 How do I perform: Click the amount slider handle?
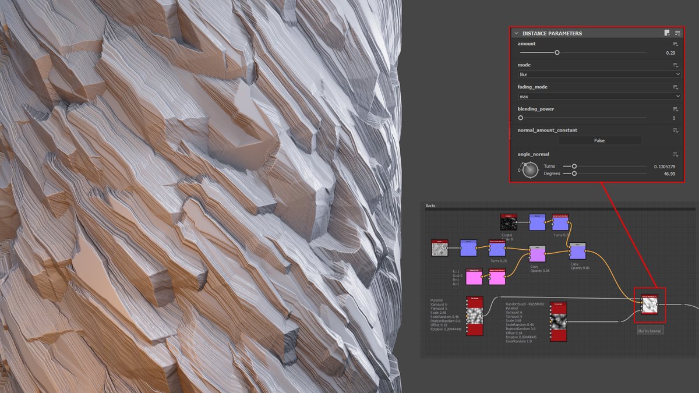[557, 52]
